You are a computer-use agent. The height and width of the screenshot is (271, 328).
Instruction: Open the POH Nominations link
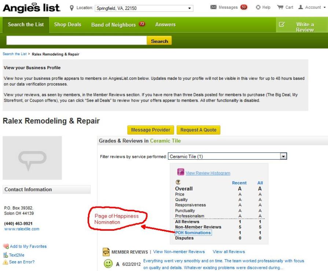point(193,233)
